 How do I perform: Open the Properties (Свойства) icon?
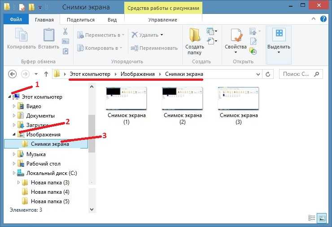tap(236, 35)
